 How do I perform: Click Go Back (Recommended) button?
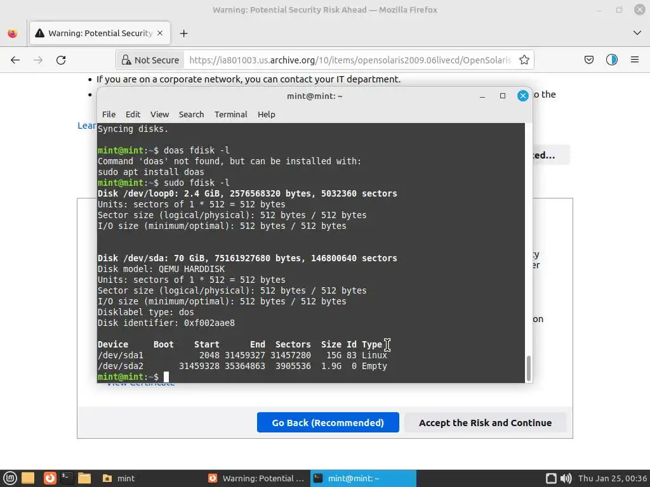(328, 422)
